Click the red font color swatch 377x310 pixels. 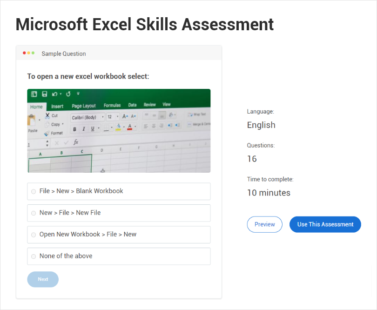pyautogui.click(x=130, y=127)
